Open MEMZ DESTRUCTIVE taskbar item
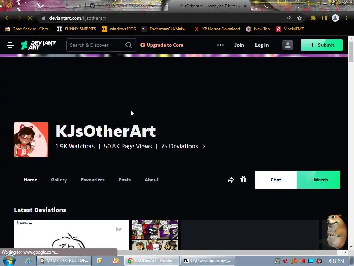This screenshot has height=266, width=354. point(64,261)
